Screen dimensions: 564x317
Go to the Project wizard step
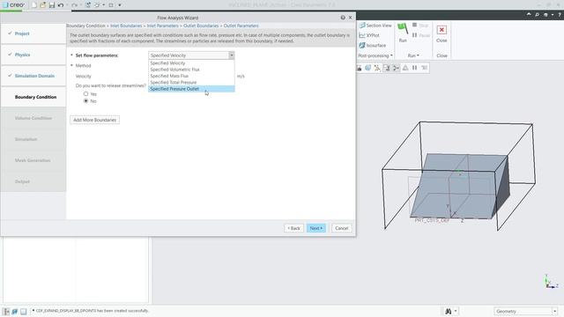[33, 33]
